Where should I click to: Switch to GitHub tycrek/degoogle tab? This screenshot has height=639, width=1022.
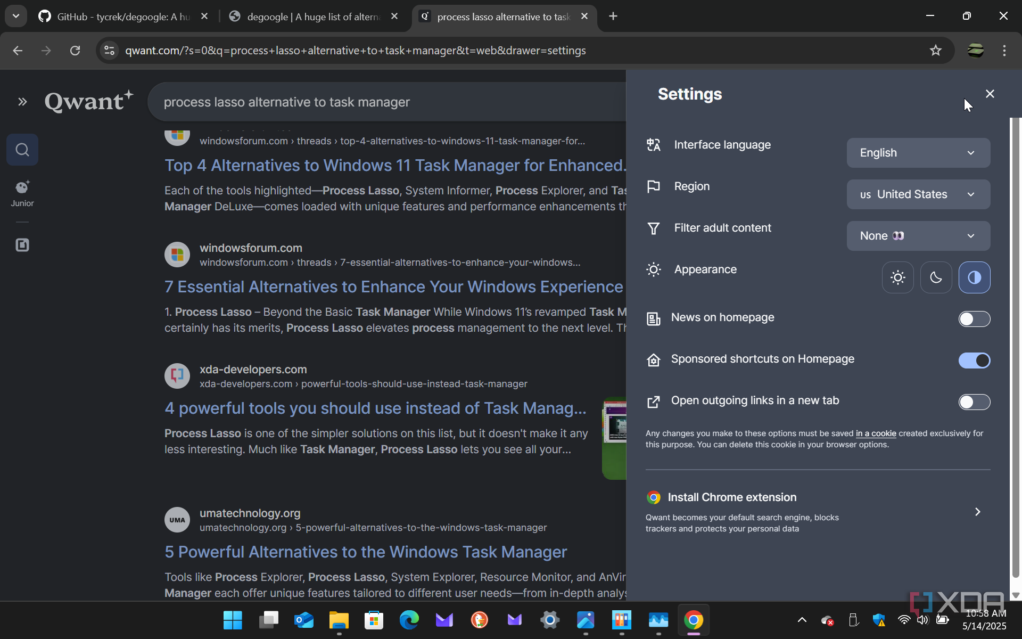[123, 17]
